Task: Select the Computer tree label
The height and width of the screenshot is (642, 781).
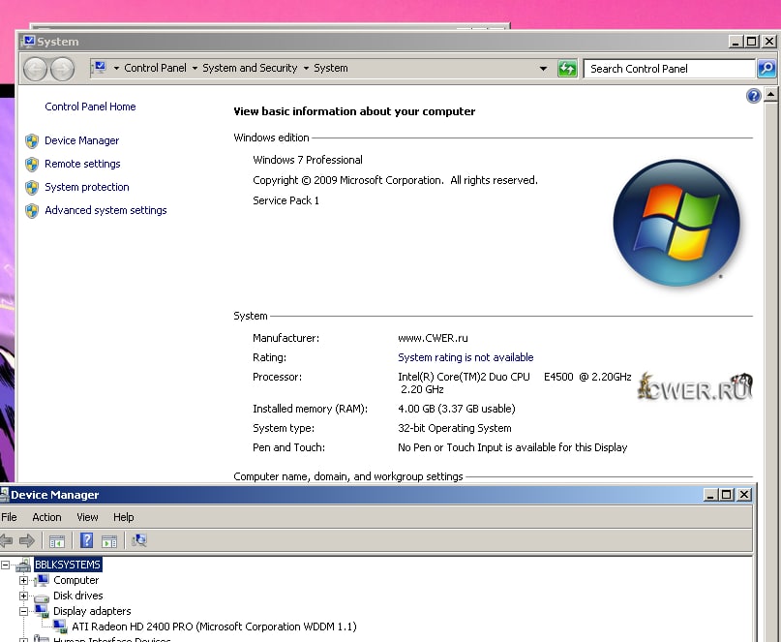Action: (76, 580)
